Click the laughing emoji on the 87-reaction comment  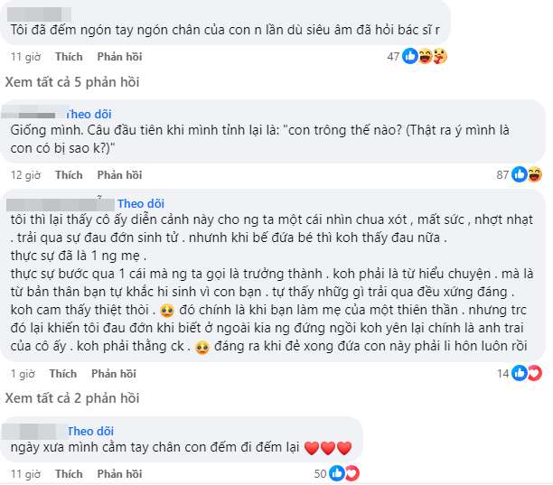[x=534, y=174]
